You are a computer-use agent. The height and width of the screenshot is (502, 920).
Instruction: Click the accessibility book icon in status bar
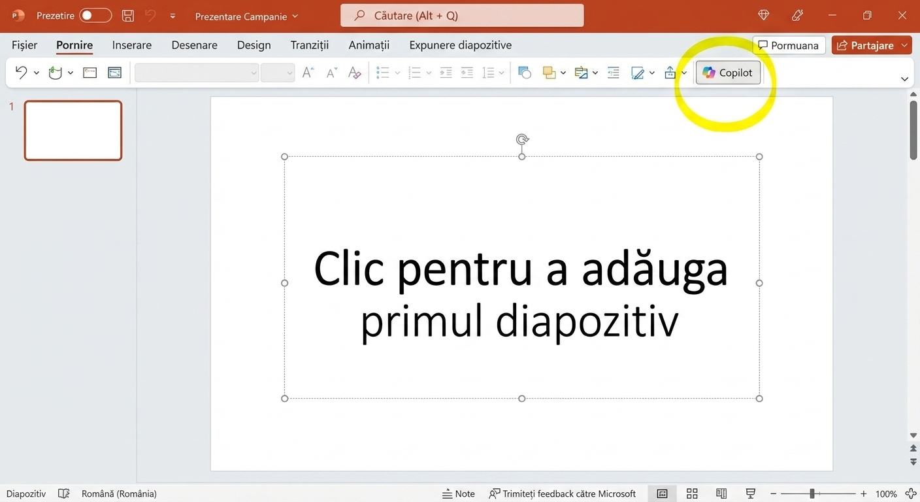pyautogui.click(x=63, y=494)
